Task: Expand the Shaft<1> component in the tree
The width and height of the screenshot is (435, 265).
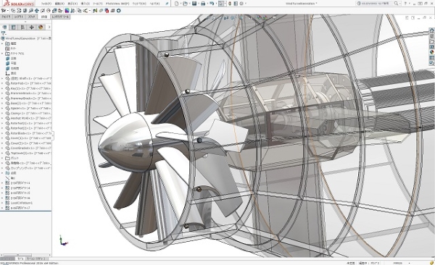Action: (x=2, y=78)
